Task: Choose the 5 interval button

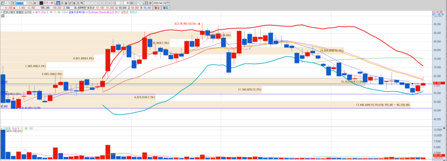Action: click(94, 3)
